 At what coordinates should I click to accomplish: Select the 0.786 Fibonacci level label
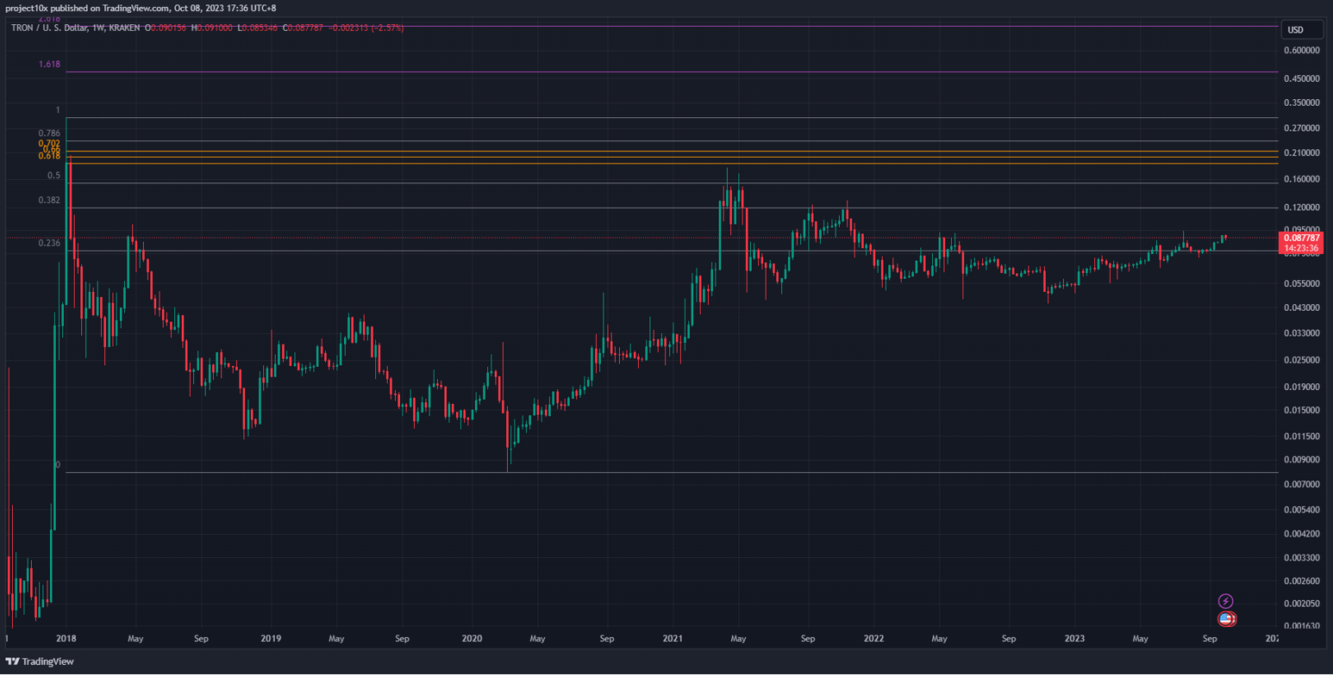49,133
